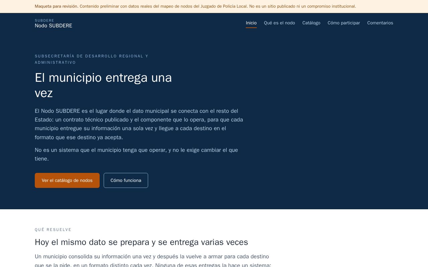Click paragraph No es un sistema que el municipio
Image resolution: width=428 pixels, height=267 pixels.
(136, 154)
